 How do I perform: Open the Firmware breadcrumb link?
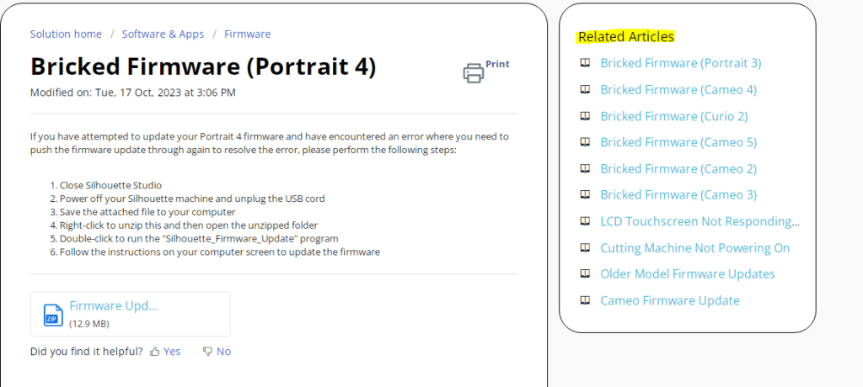[247, 34]
